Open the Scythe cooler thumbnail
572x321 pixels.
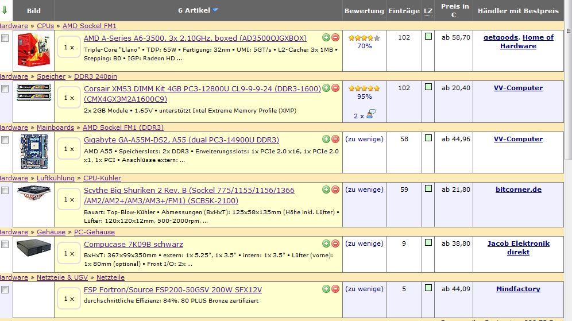coord(33,194)
